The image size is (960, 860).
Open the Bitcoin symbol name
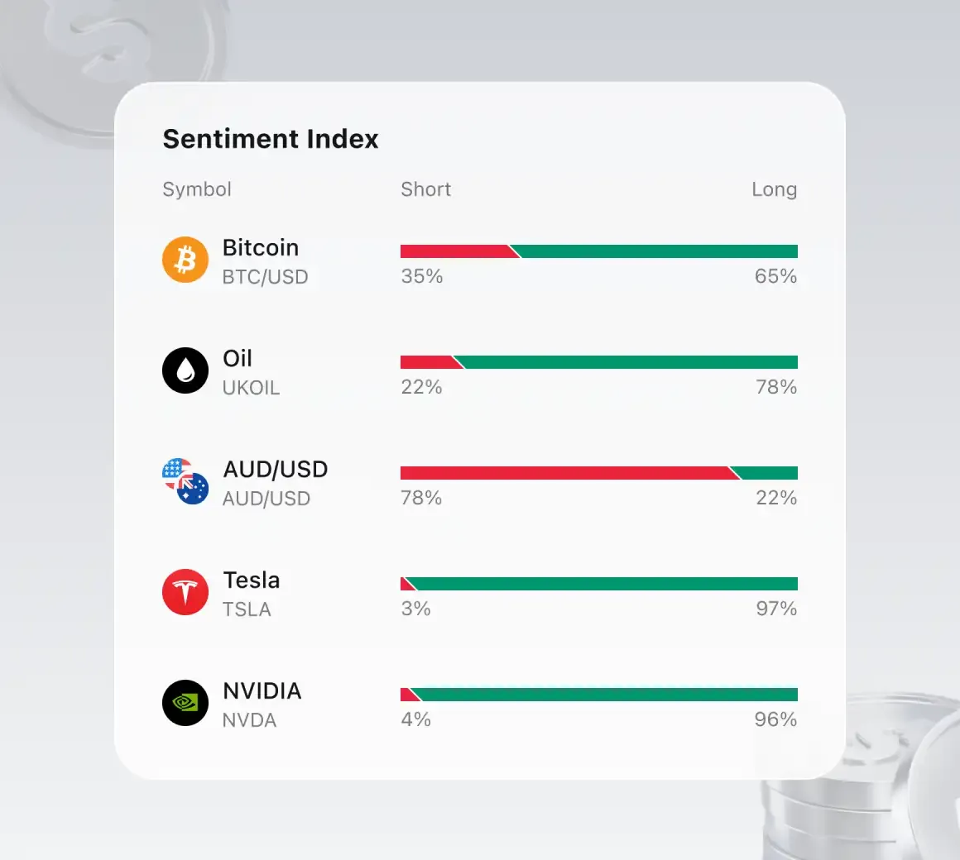coord(261,248)
